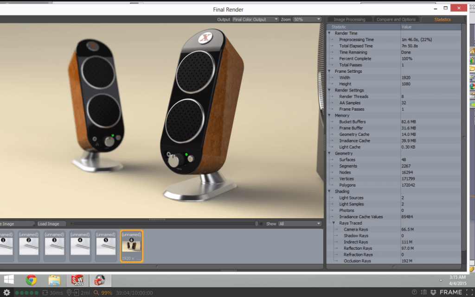Switch to the Compare and Options tab
This screenshot has width=475, height=297.
397,19
